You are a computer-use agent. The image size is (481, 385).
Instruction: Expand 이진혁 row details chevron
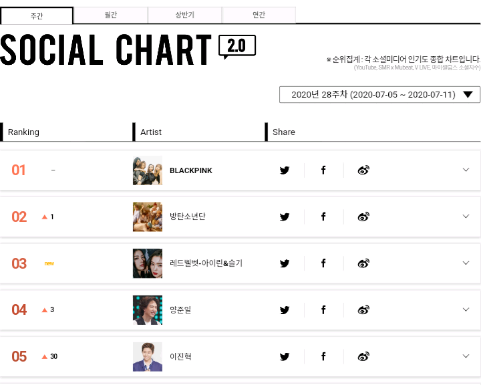point(466,356)
